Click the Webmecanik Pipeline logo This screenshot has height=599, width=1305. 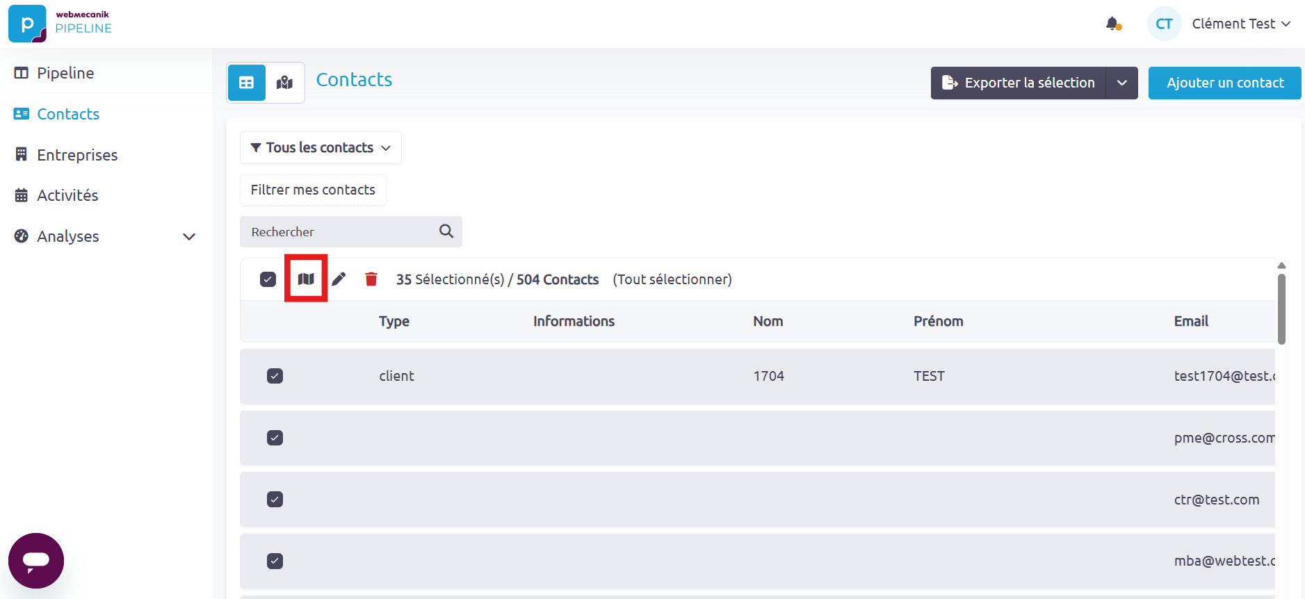pyautogui.click(x=60, y=24)
